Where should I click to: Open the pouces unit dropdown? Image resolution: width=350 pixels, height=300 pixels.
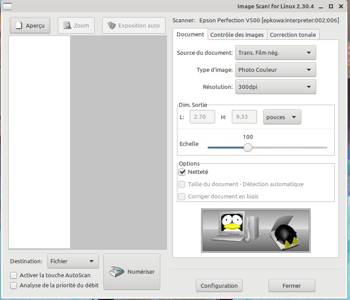(x=282, y=117)
